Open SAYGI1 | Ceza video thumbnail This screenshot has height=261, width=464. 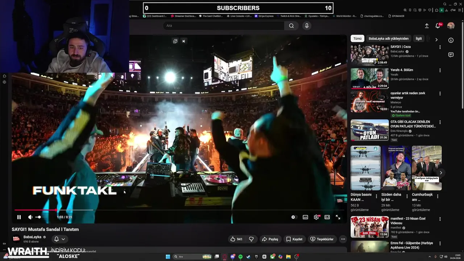tap(369, 55)
